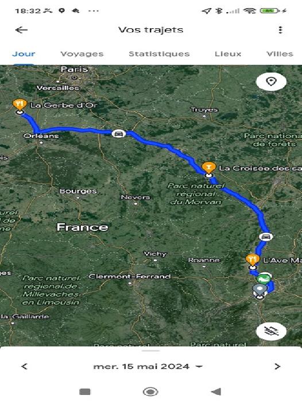Expand the date picker mer. 15 mai 2024

(x=148, y=366)
